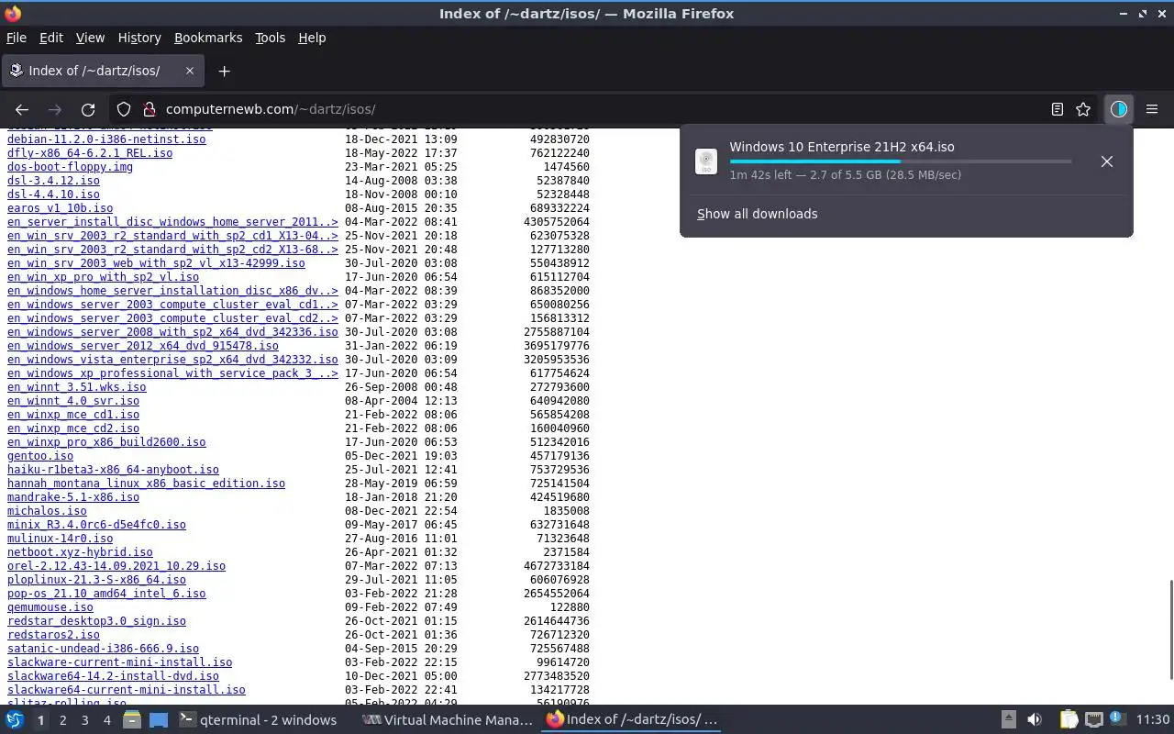This screenshot has width=1174, height=734.
Task: Download earos_v1_10b.iso
Action: tap(61, 208)
